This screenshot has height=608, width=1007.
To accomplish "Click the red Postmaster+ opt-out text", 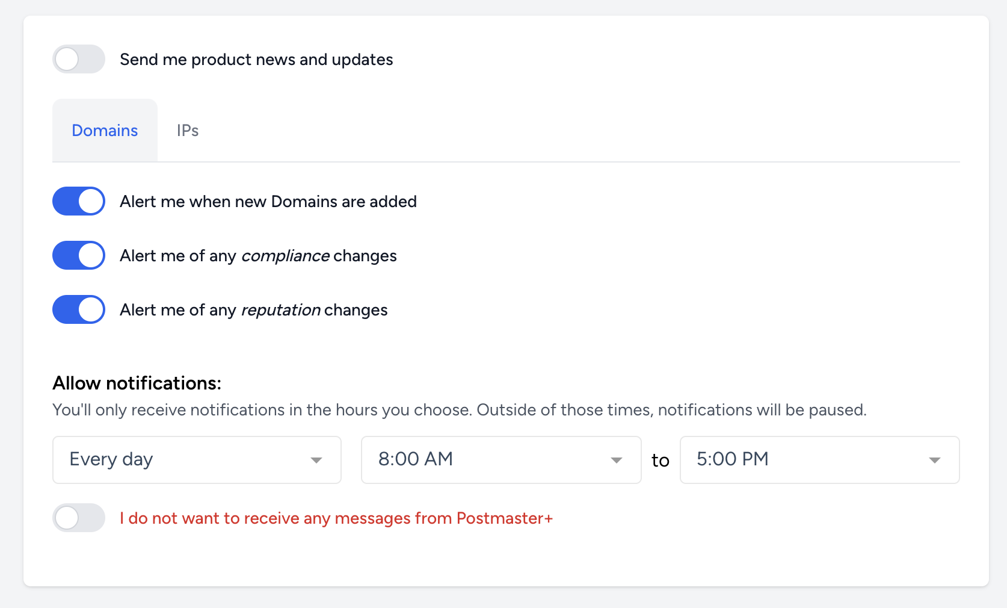I will point(336,518).
